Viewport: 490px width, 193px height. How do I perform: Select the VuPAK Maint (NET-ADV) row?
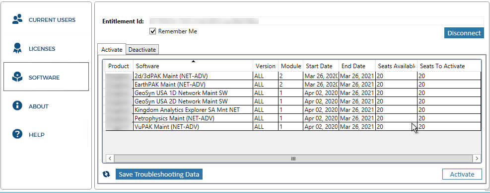pos(293,126)
